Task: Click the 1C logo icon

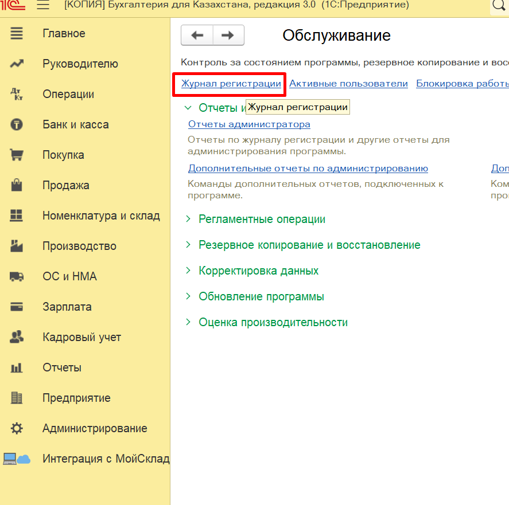Action: [12, 5]
